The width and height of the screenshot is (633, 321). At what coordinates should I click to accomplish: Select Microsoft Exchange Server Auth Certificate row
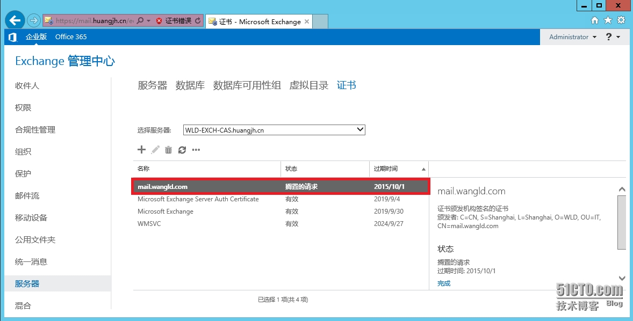click(x=280, y=199)
